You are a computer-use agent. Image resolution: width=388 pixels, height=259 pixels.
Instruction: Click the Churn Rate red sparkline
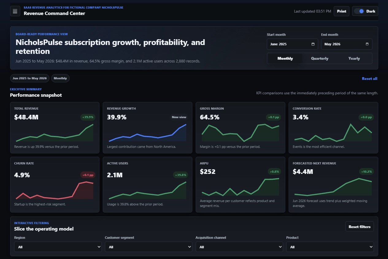click(x=55, y=190)
